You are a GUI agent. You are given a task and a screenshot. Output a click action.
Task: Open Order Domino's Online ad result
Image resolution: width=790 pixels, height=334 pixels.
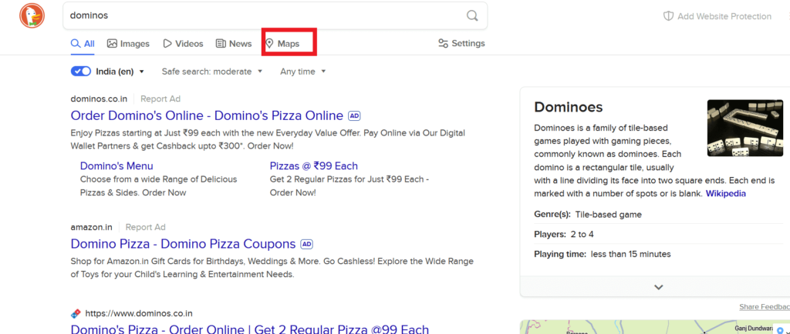(x=207, y=115)
